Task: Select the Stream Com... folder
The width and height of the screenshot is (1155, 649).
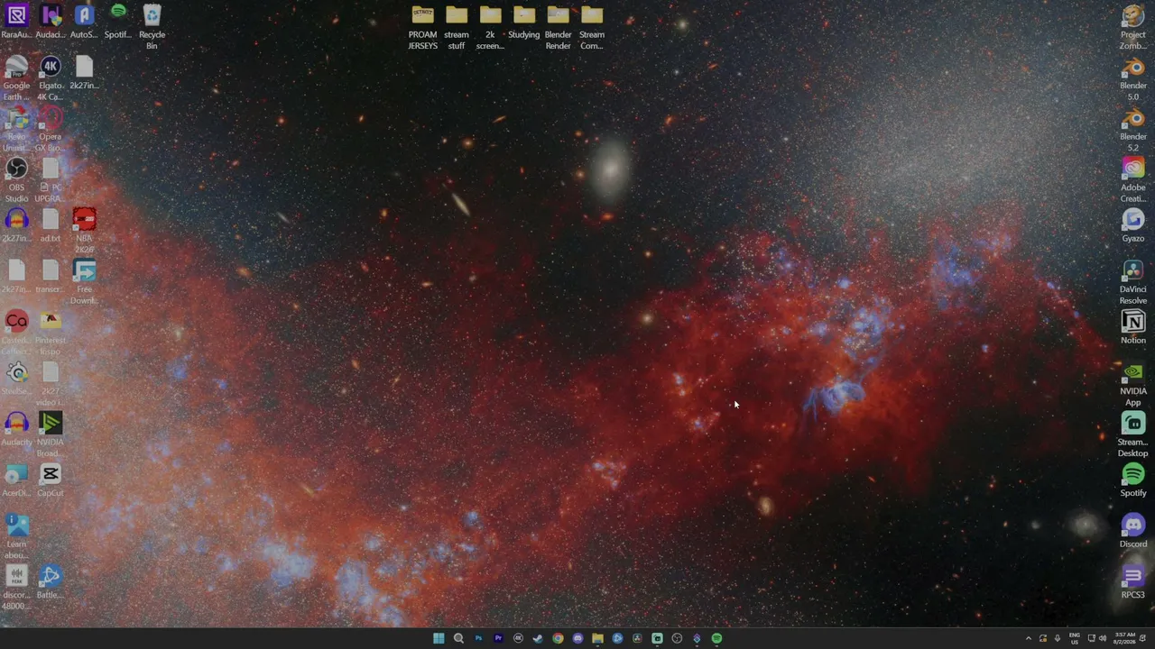Action: pyautogui.click(x=592, y=27)
